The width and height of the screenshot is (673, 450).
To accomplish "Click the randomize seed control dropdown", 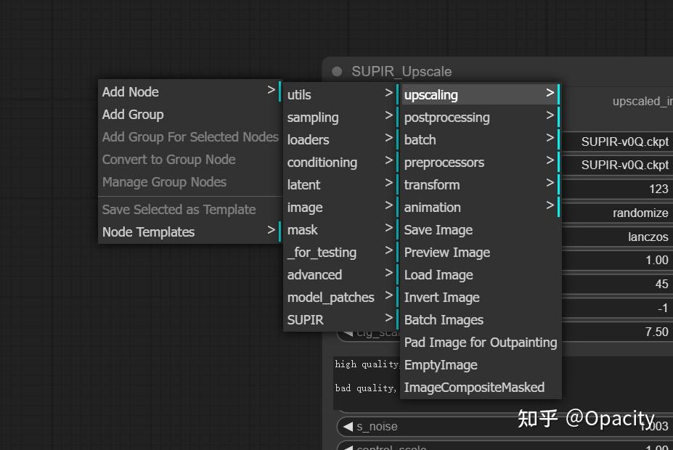I will (x=617, y=213).
